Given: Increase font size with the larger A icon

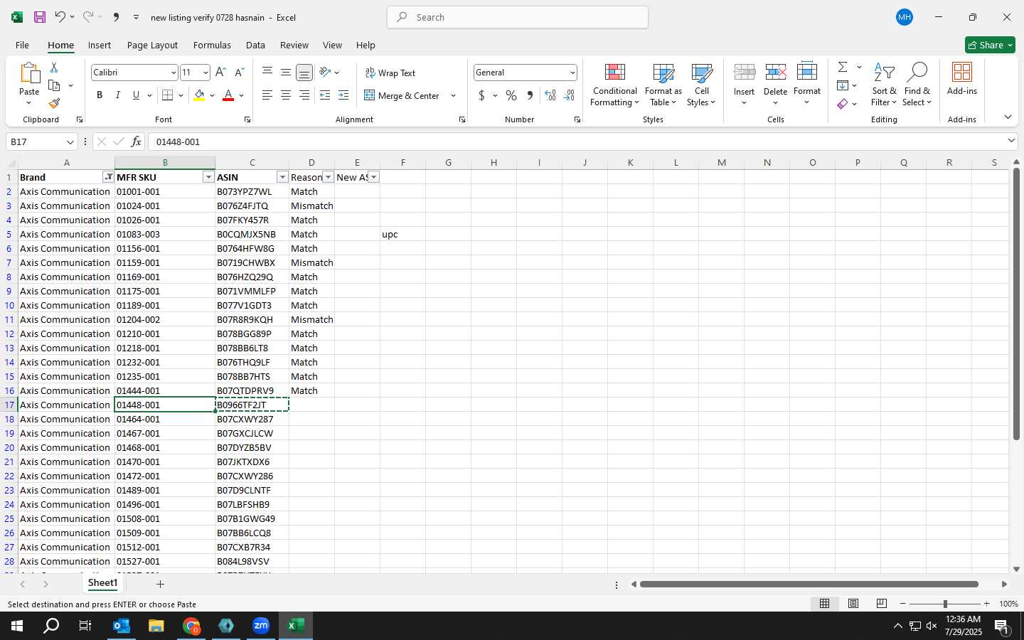Looking at the screenshot, I should pyautogui.click(x=220, y=73).
